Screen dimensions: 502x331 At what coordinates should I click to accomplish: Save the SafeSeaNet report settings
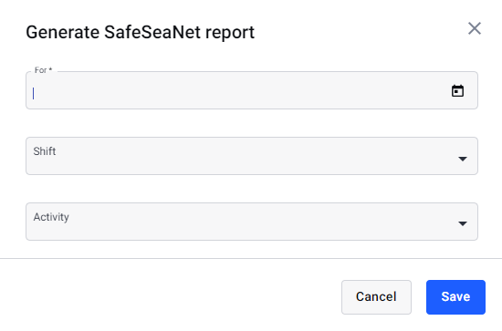point(455,297)
